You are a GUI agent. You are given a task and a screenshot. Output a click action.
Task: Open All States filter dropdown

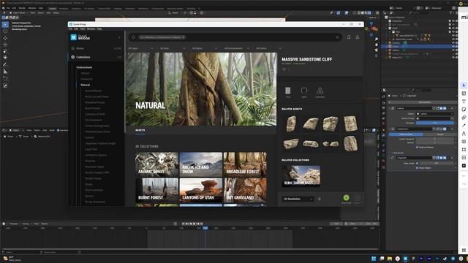[x=205, y=48]
